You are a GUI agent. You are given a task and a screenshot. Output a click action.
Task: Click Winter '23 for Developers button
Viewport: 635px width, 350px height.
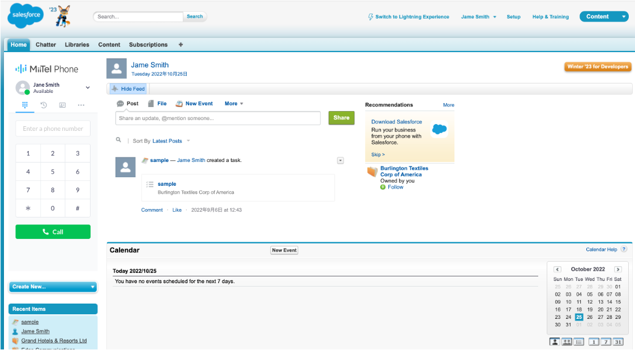click(x=598, y=67)
